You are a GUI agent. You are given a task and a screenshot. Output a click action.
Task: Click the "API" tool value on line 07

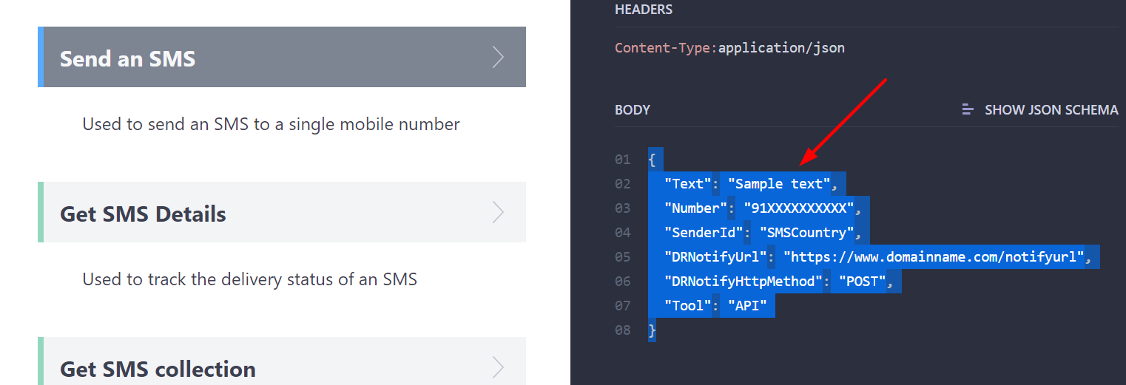point(747,306)
